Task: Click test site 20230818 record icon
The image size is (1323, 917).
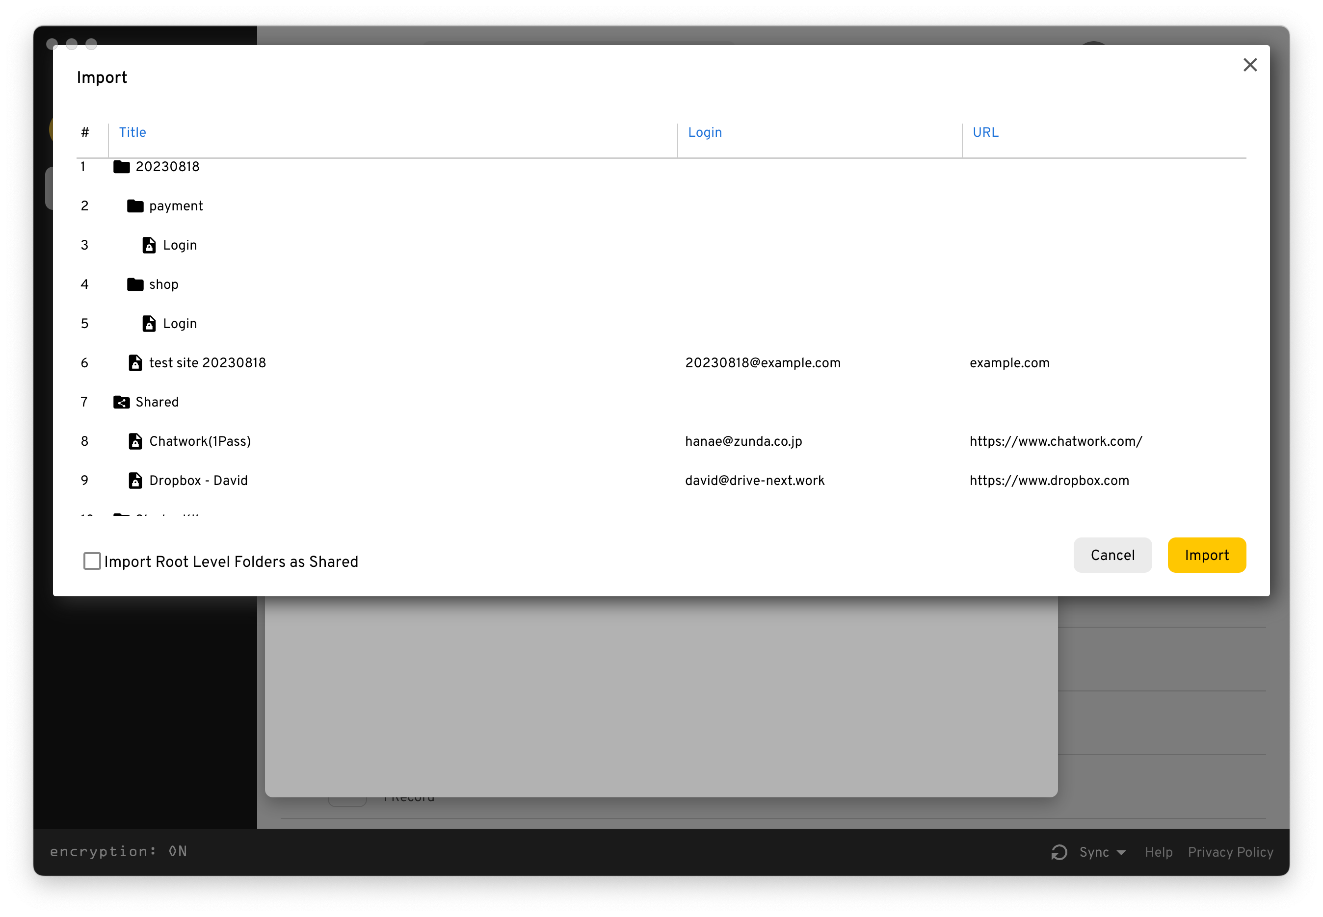Action: 135,363
